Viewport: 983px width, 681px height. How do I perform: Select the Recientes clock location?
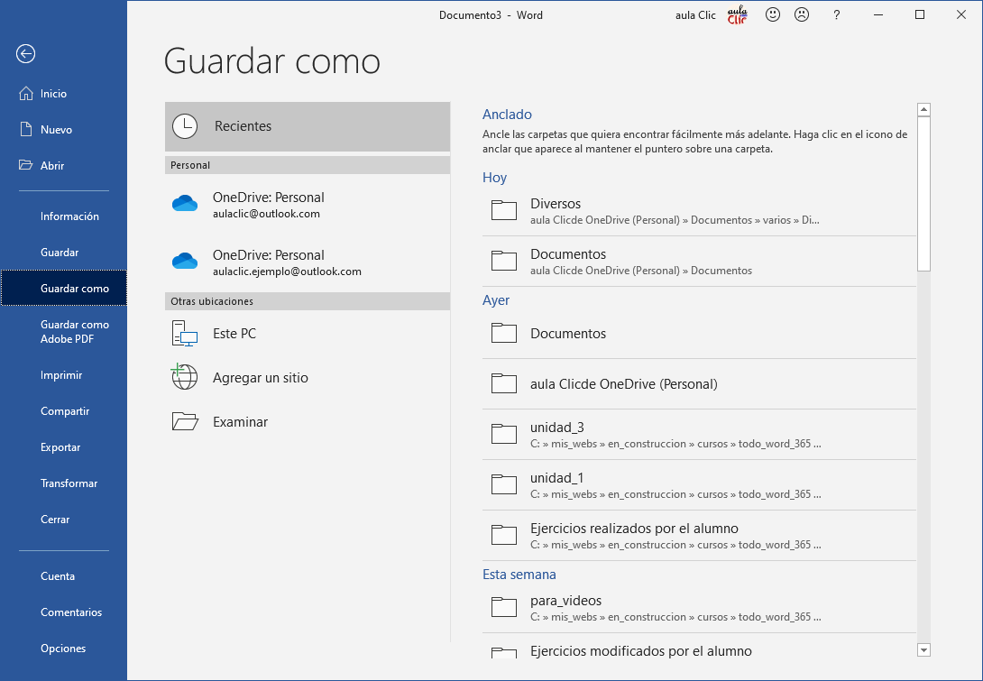307,126
